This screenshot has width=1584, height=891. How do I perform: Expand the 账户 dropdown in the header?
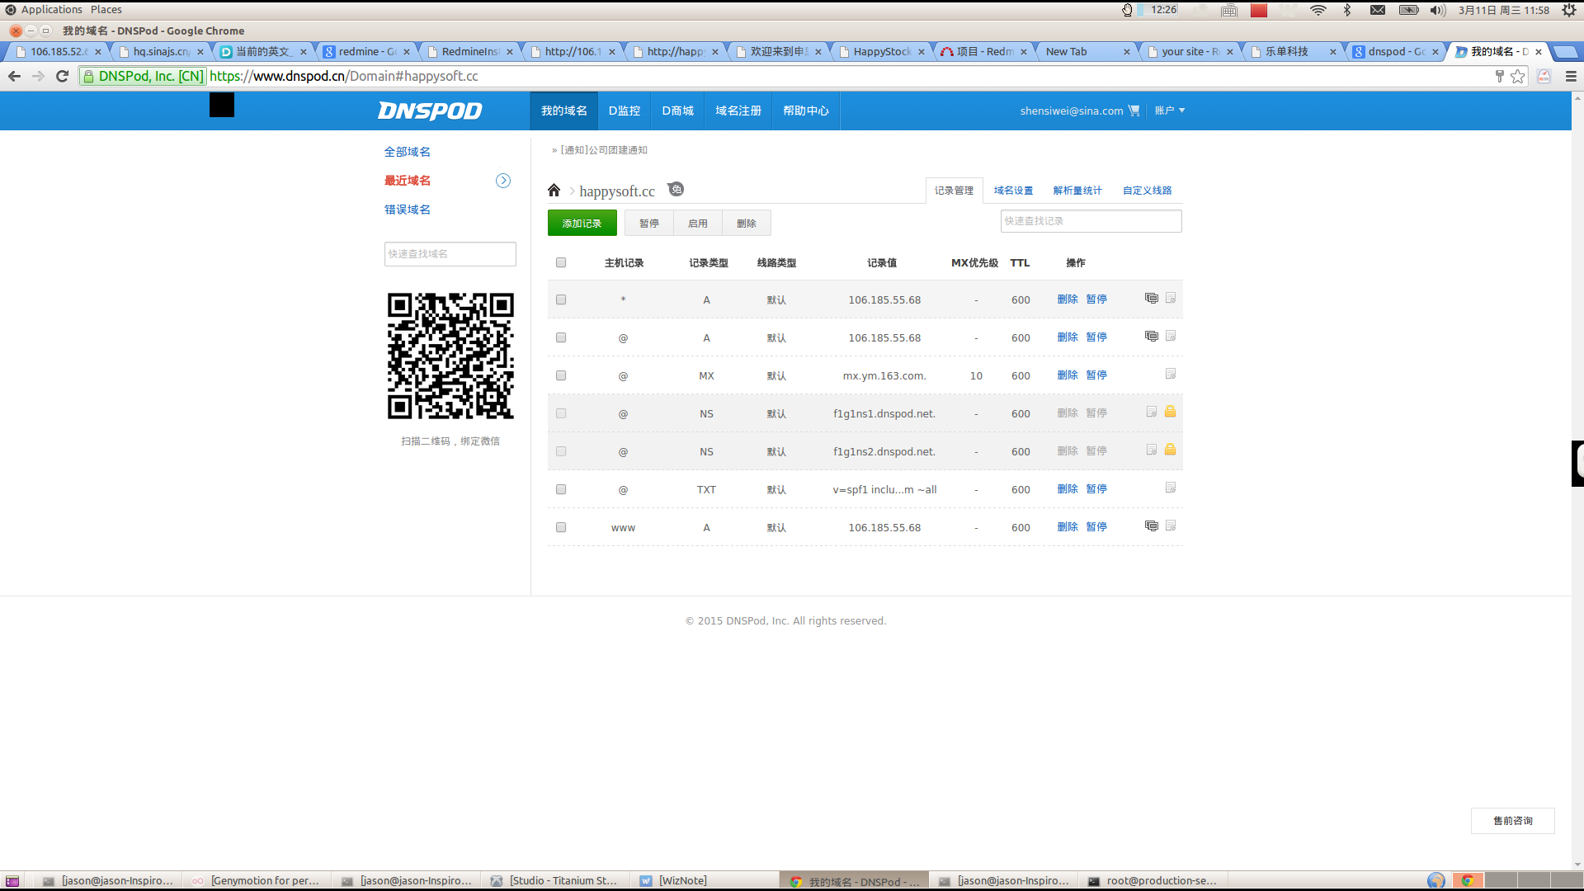(x=1169, y=110)
